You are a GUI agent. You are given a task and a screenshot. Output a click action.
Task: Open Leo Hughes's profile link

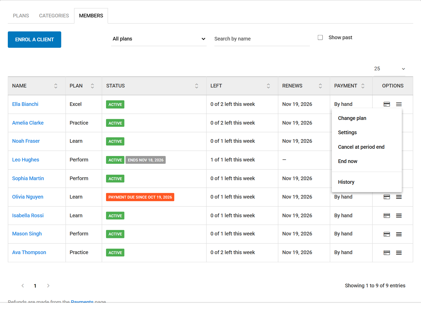[26, 160]
